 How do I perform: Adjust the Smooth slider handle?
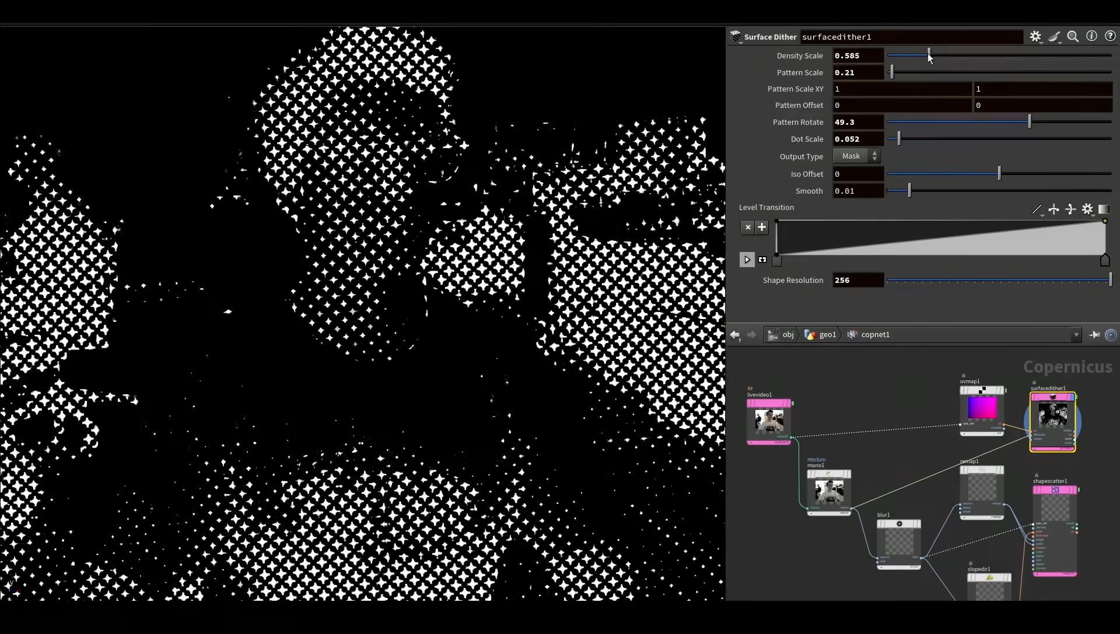coord(909,190)
